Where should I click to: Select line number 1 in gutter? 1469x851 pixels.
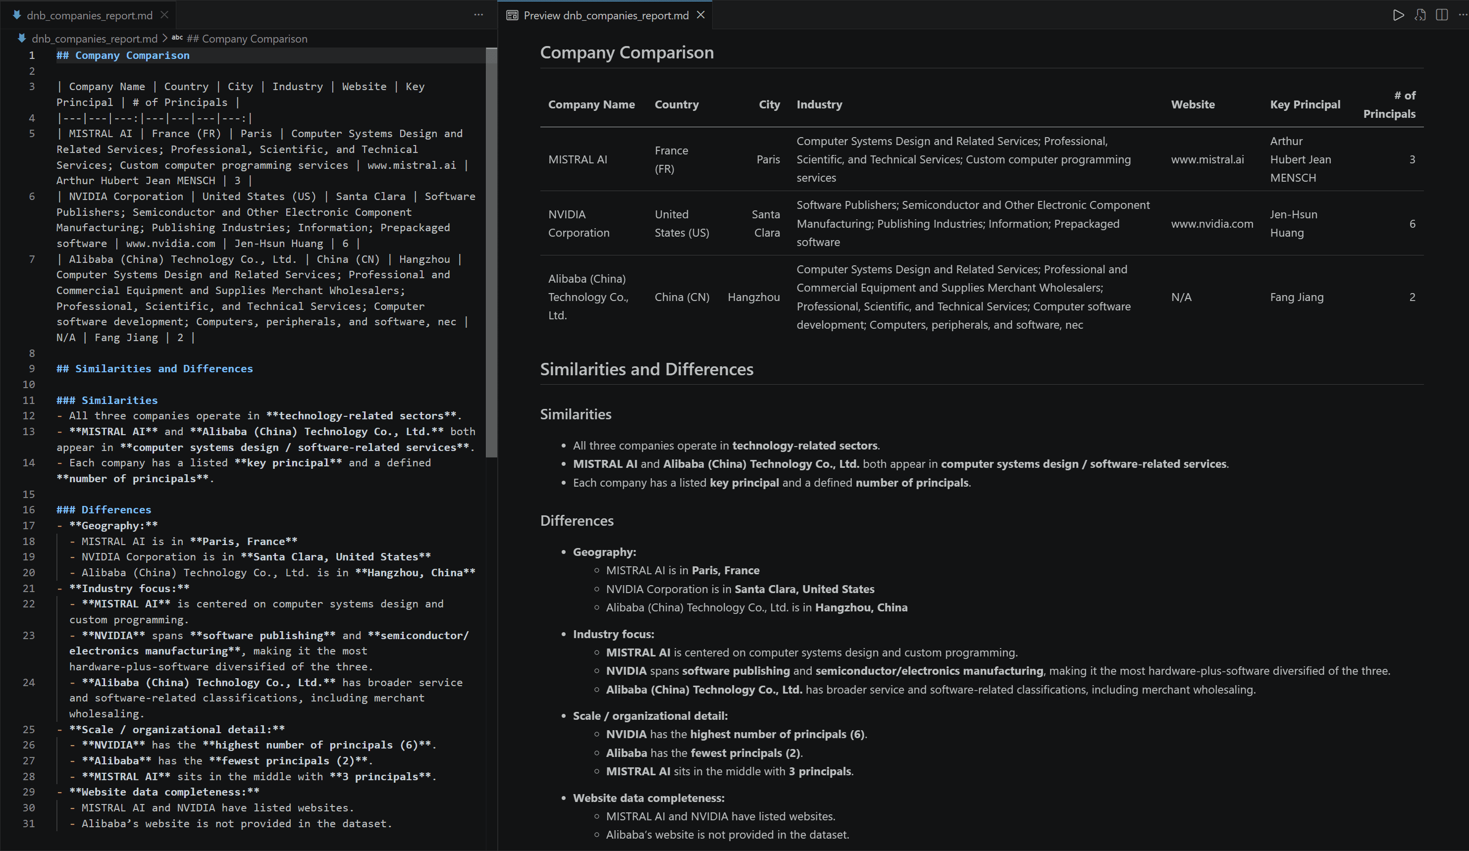[32, 55]
